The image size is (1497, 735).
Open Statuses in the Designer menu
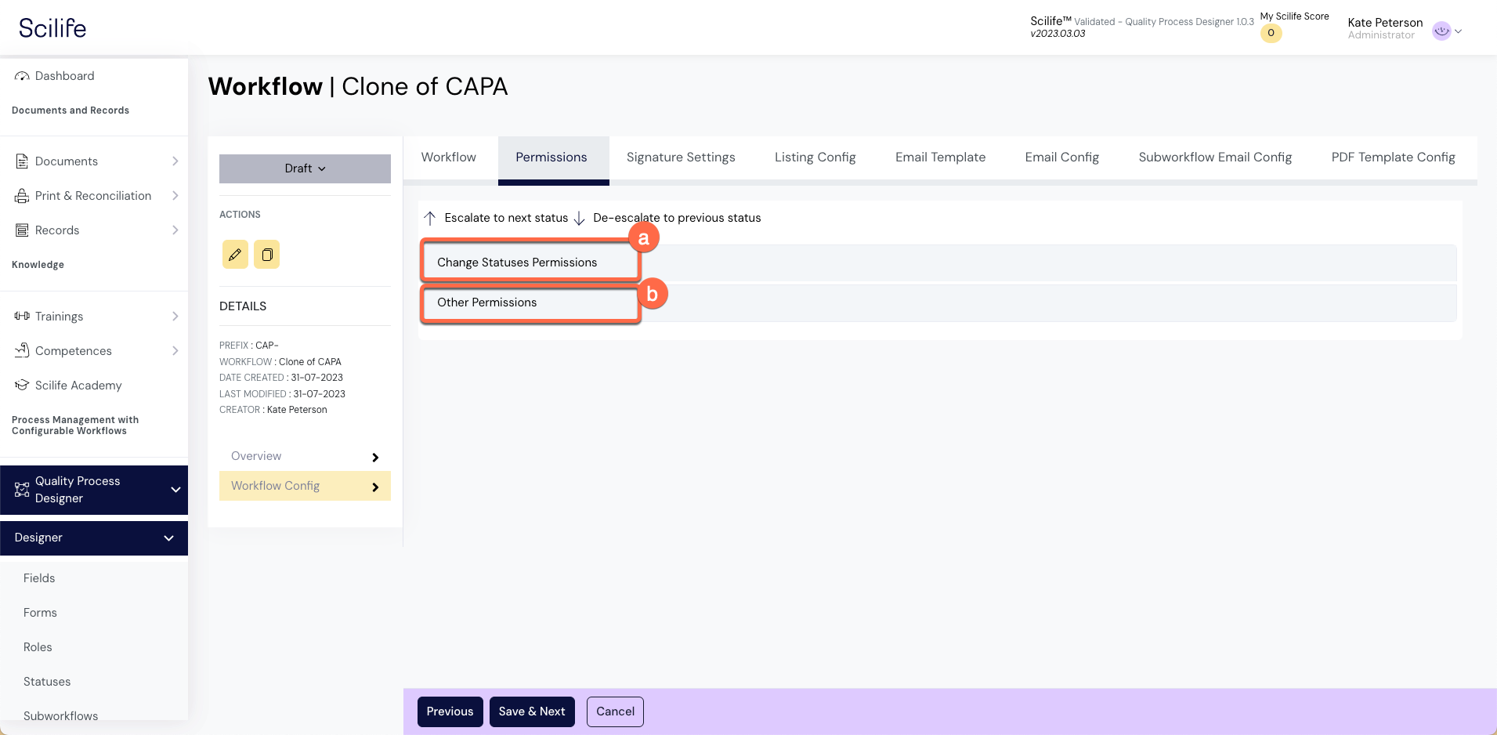pos(47,682)
